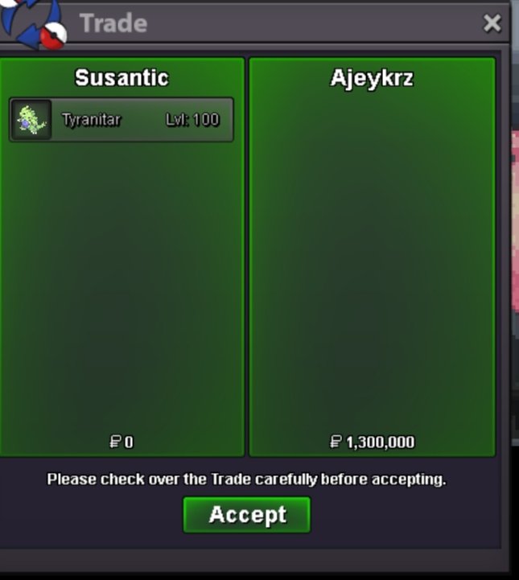The width and height of the screenshot is (519, 580).
Task: Select the Tyranitar sprite icon
Action: 31,120
